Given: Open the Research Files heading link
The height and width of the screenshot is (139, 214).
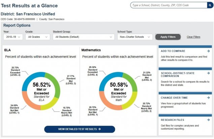Looking at the screenshot, I should coord(172,119).
